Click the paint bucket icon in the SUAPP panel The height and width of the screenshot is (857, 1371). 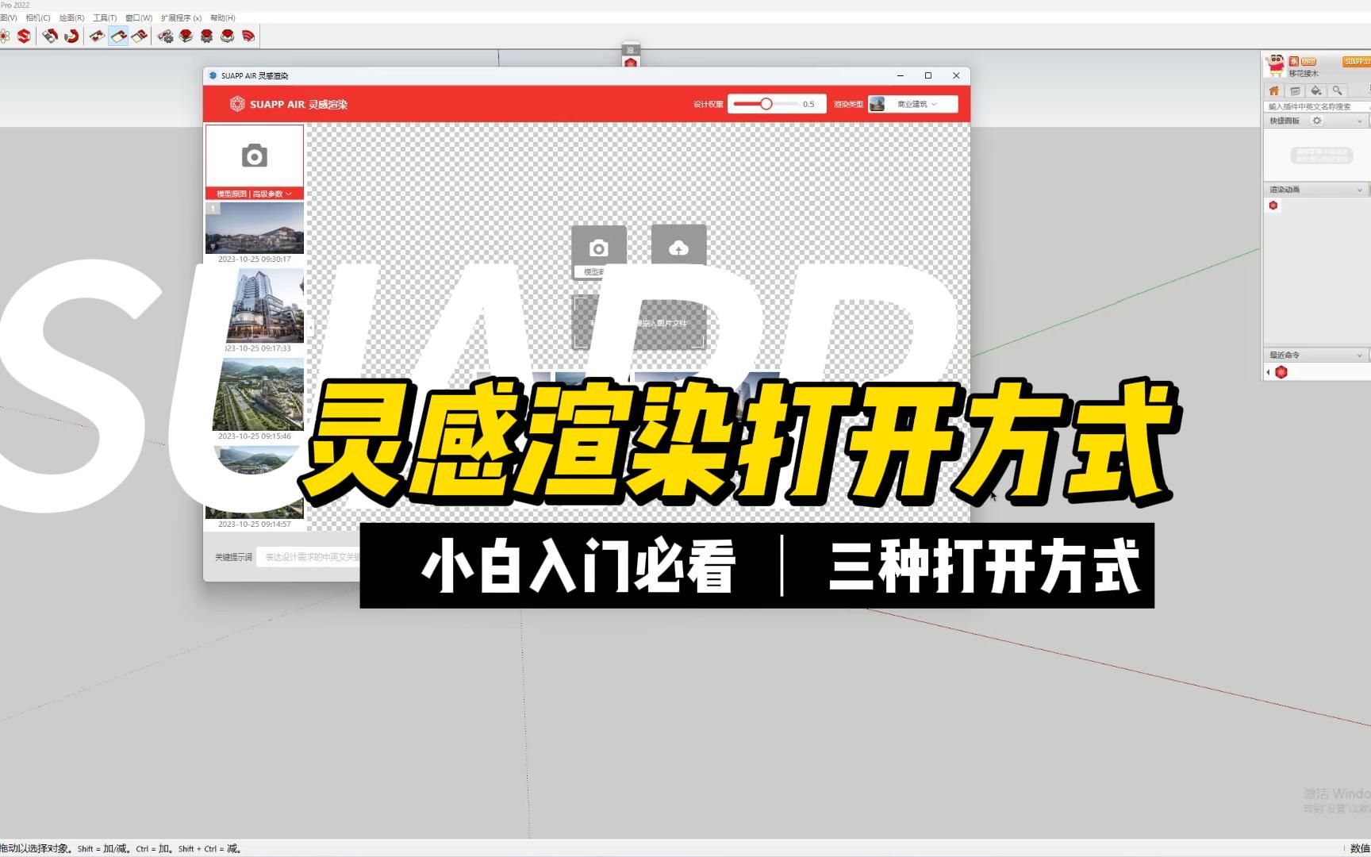click(x=1315, y=90)
